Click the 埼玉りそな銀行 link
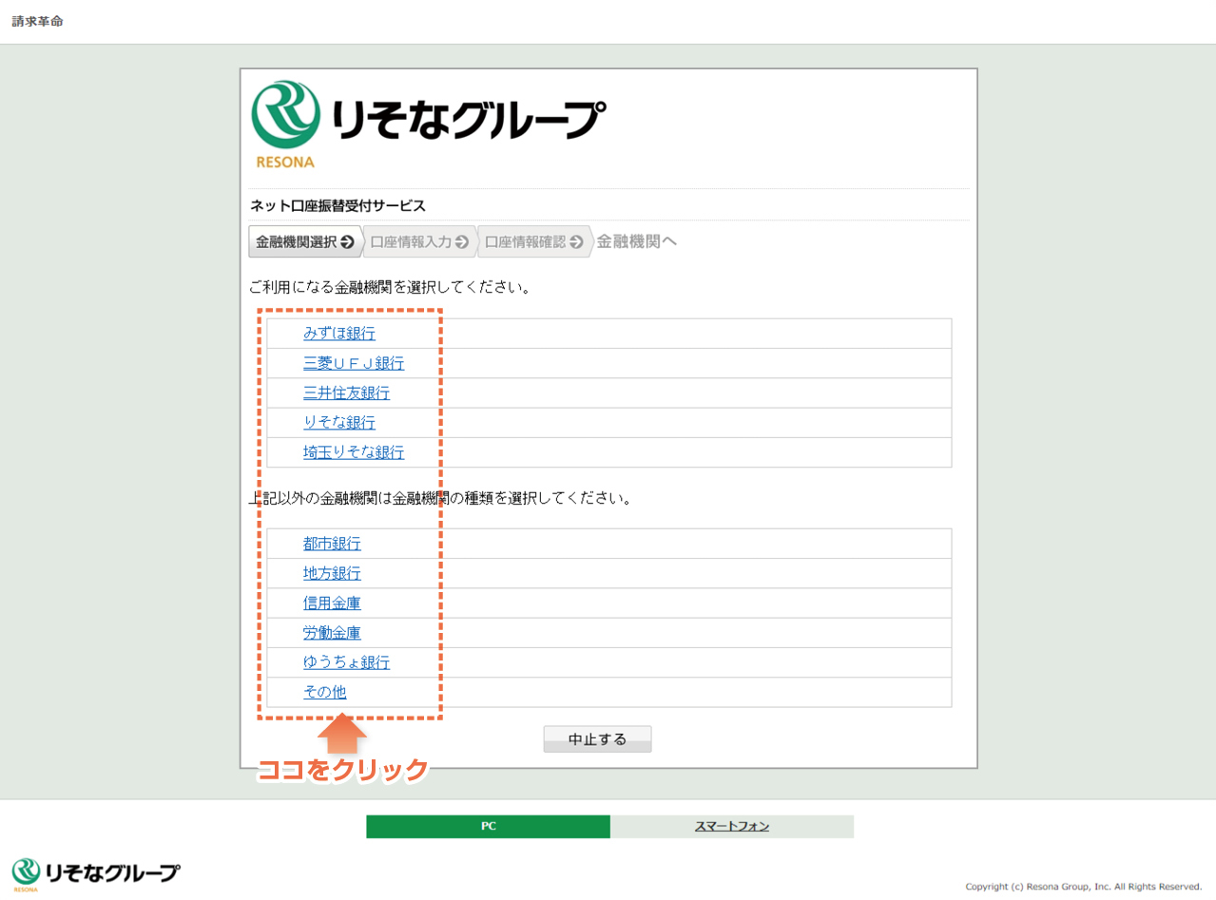1216x900 pixels. 354,452
